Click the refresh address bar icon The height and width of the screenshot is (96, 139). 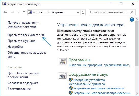tap(83, 12)
